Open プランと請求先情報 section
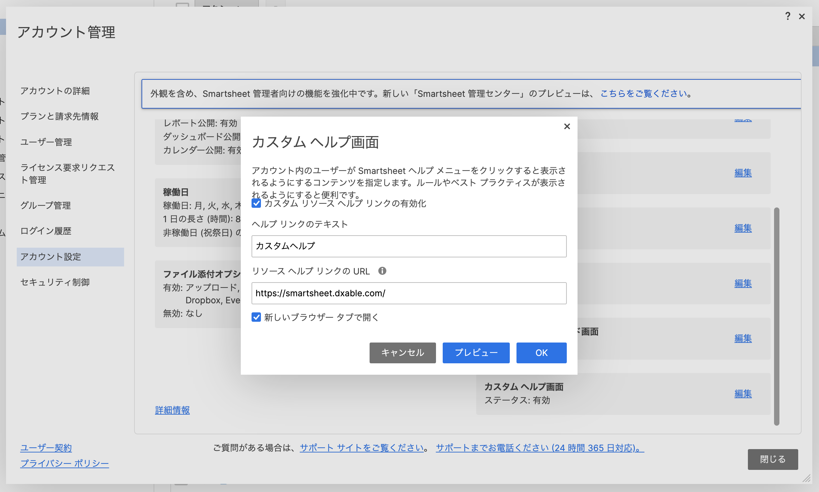The height and width of the screenshot is (492, 819). pyautogui.click(x=60, y=116)
